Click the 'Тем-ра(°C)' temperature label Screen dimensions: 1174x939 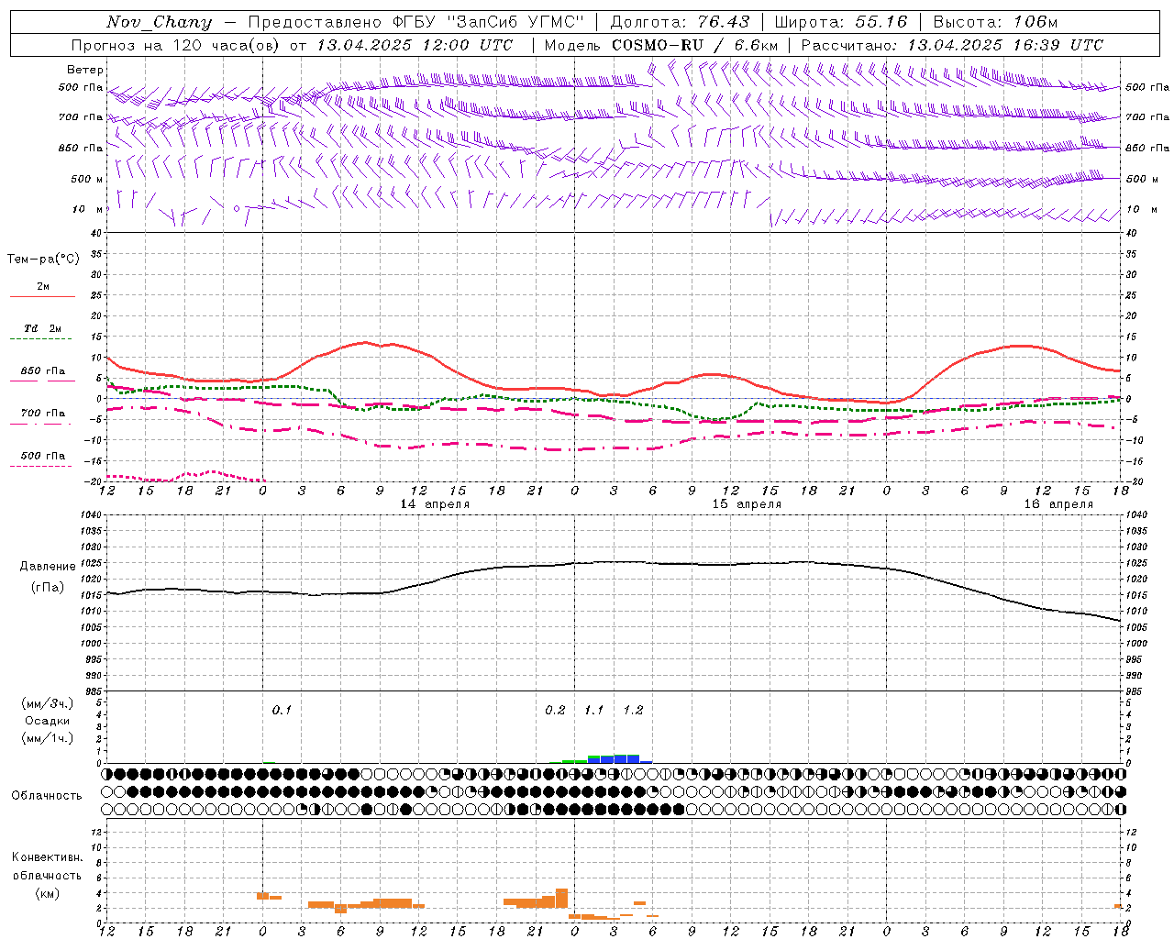[x=43, y=260]
